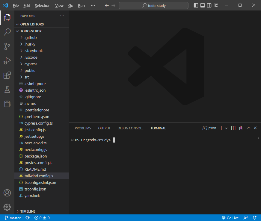Create a new terminal with plus icon
This screenshot has width=261, height=221.
(x=221, y=128)
